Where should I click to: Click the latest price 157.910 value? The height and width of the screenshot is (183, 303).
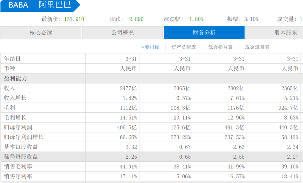tap(74, 19)
